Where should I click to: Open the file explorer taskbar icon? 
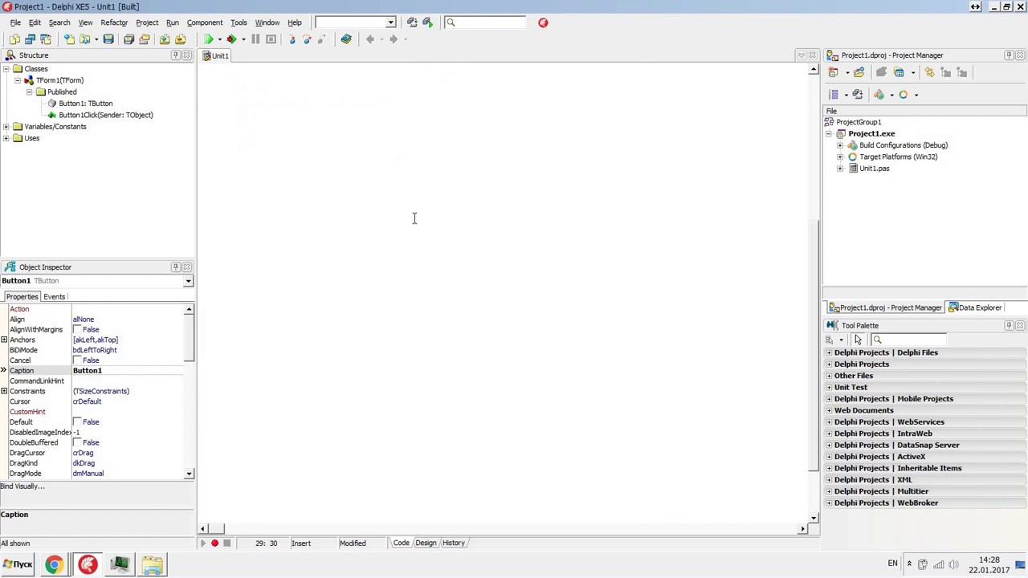pyautogui.click(x=153, y=565)
